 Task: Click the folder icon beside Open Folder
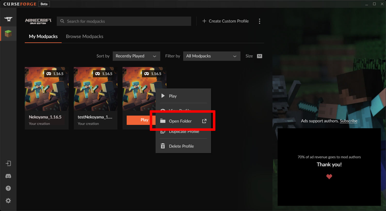coord(163,121)
